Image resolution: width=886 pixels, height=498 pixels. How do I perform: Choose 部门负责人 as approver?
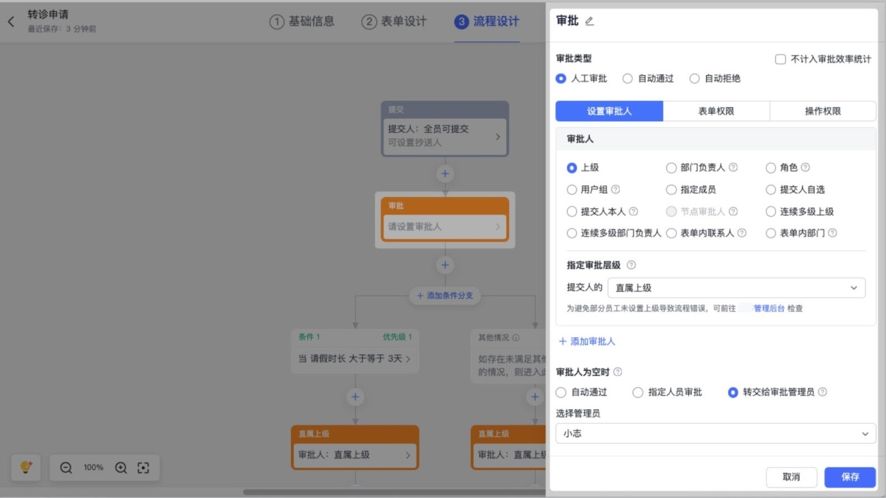[671, 168]
